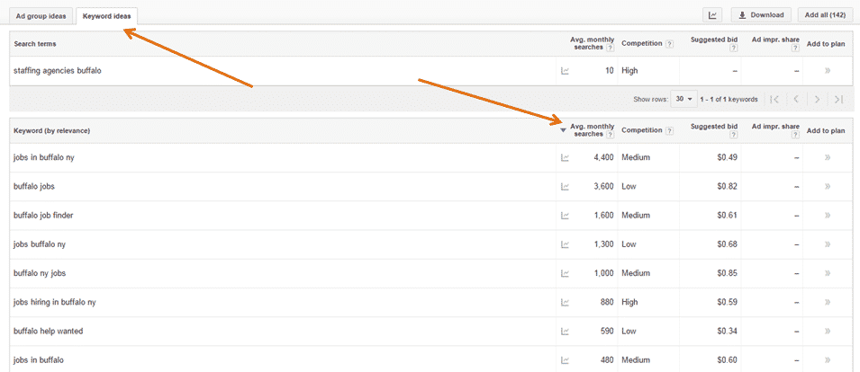Show trend chart for jobs buffalo ny
Screen dimensions: 860x372
[x=565, y=244]
